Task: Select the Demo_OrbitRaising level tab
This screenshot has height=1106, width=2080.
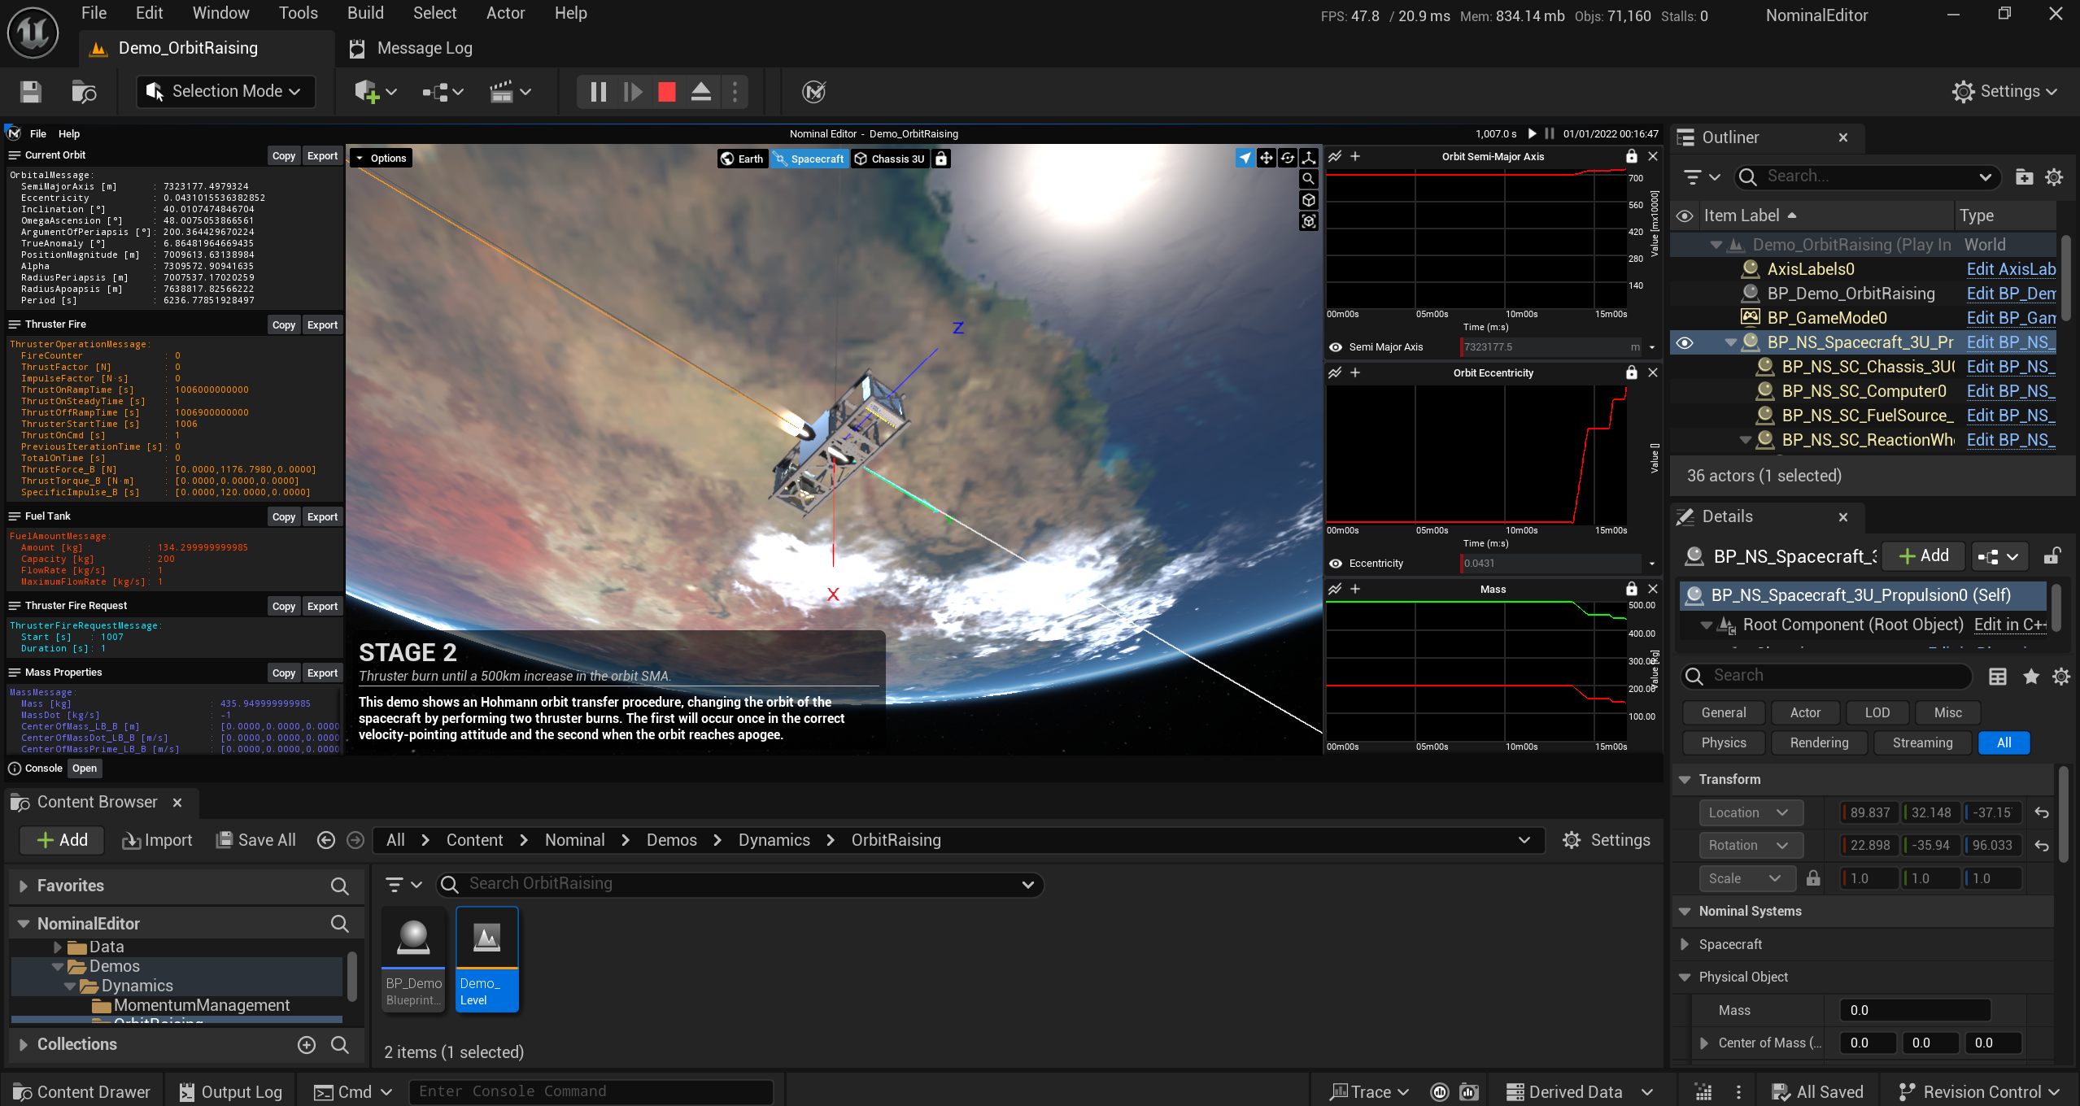Action: [x=188, y=49]
